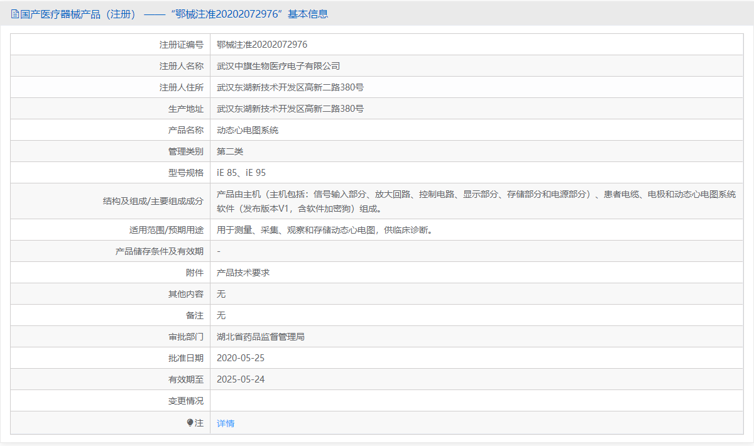Click the 无 value in 其他内容 row
Viewport: 754px width, 446px height.
(x=221, y=294)
